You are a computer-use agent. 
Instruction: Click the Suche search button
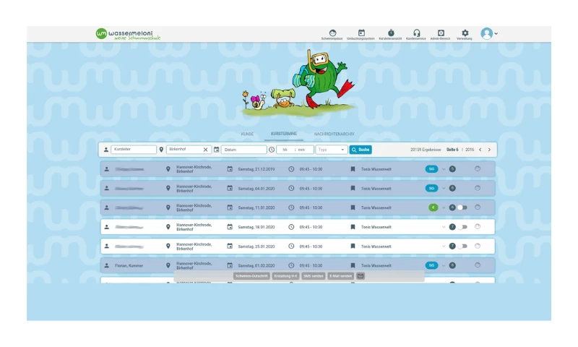coord(361,150)
